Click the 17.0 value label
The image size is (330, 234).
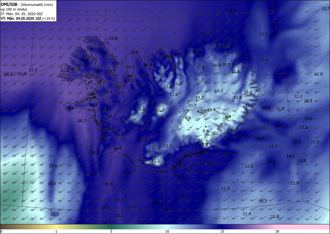187,156
